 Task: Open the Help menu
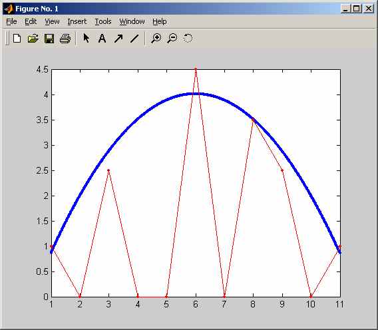[159, 22]
